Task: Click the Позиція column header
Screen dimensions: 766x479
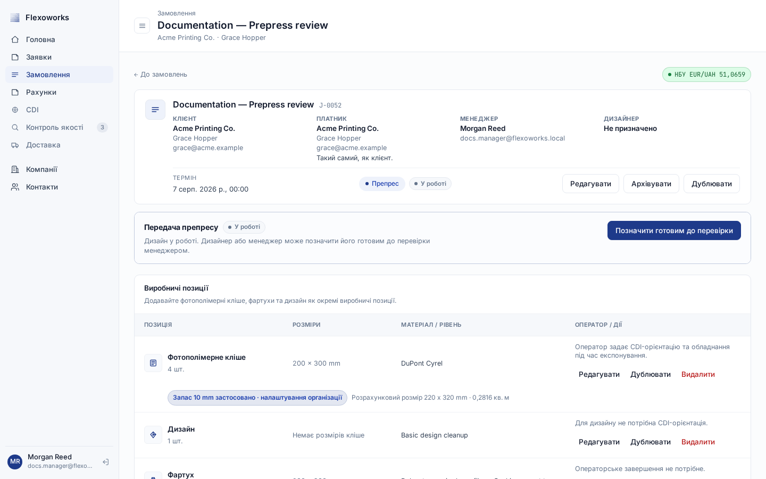Action: [x=158, y=325]
